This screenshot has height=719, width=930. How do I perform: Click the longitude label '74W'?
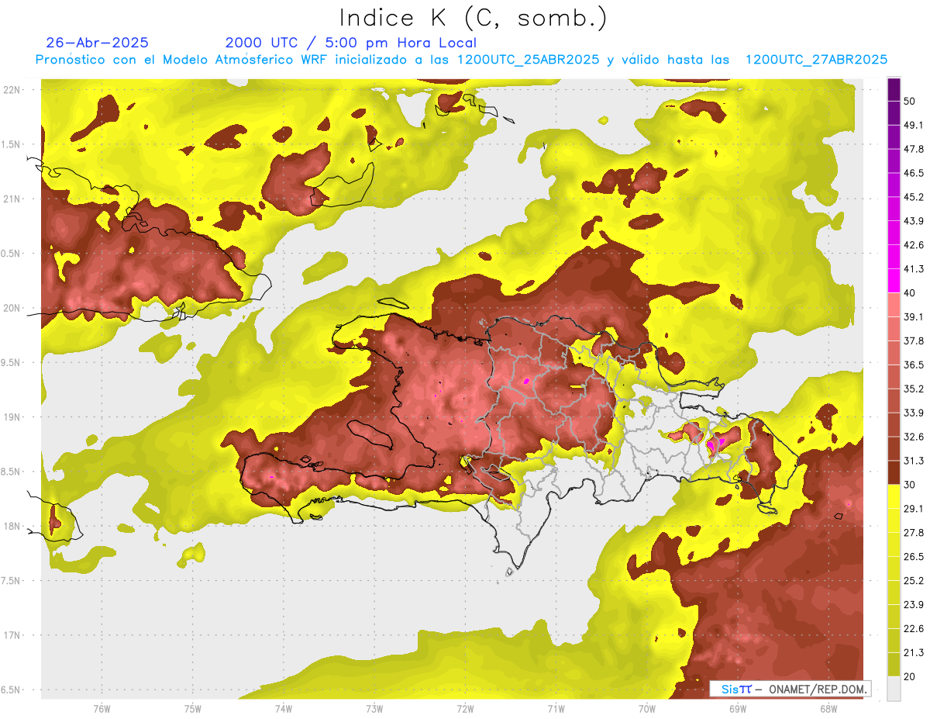point(283,709)
